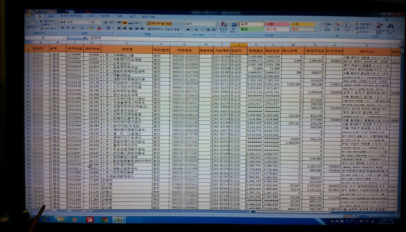
Task: Select the 회수금액 column header cell
Action: click(x=293, y=50)
